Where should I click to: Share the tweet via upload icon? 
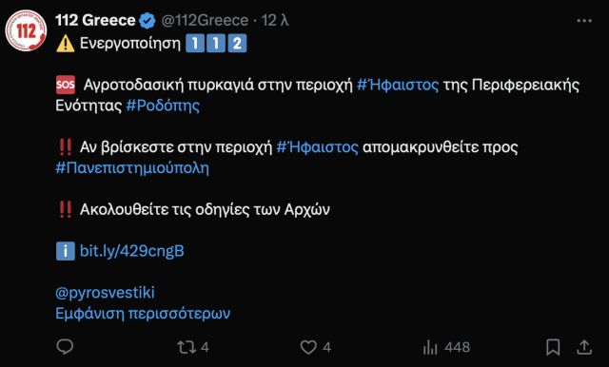pyautogui.click(x=583, y=347)
